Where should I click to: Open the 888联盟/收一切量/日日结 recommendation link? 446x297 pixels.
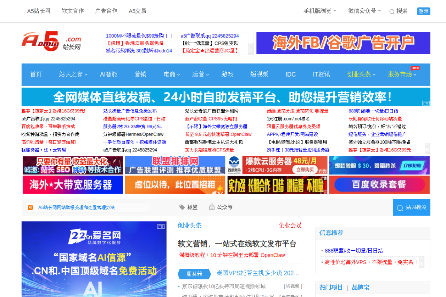tap(354, 251)
